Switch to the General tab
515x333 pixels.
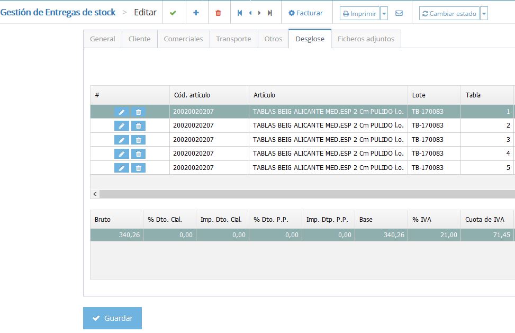click(103, 39)
